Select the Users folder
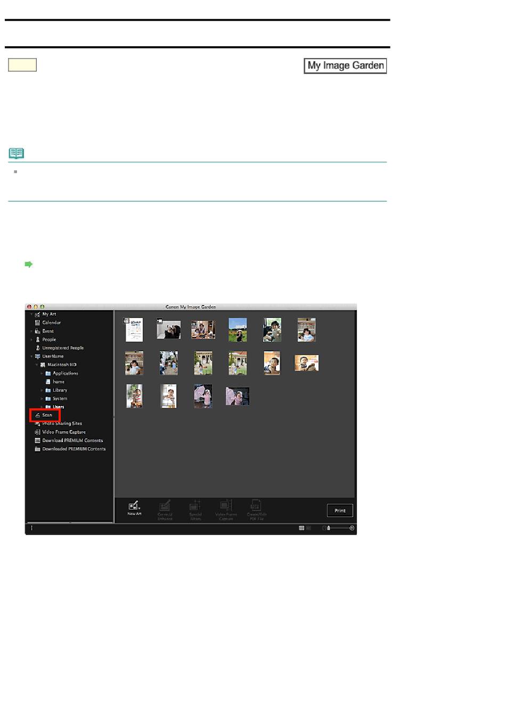Image resolution: width=506 pixels, height=724 pixels. pos(54,407)
